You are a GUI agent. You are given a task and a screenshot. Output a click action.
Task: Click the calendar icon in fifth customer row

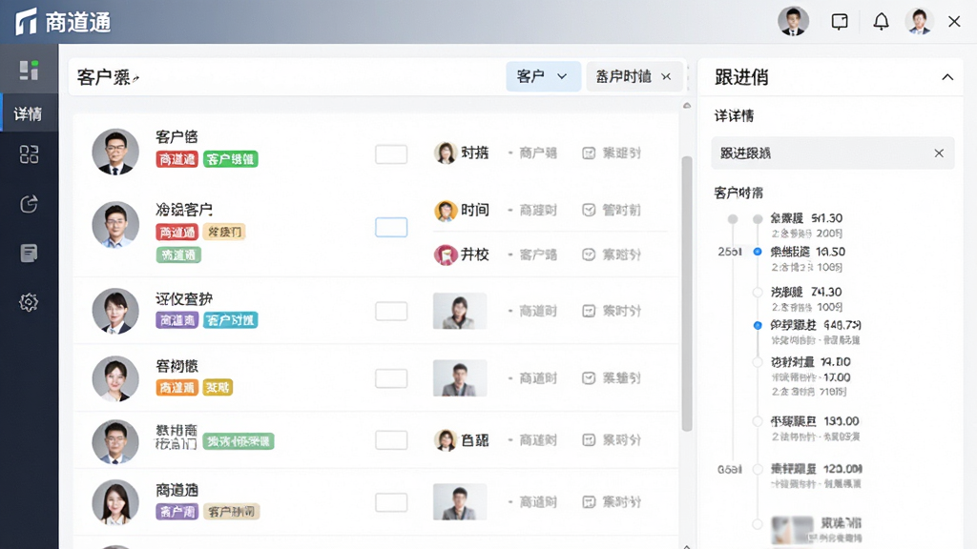[589, 440]
